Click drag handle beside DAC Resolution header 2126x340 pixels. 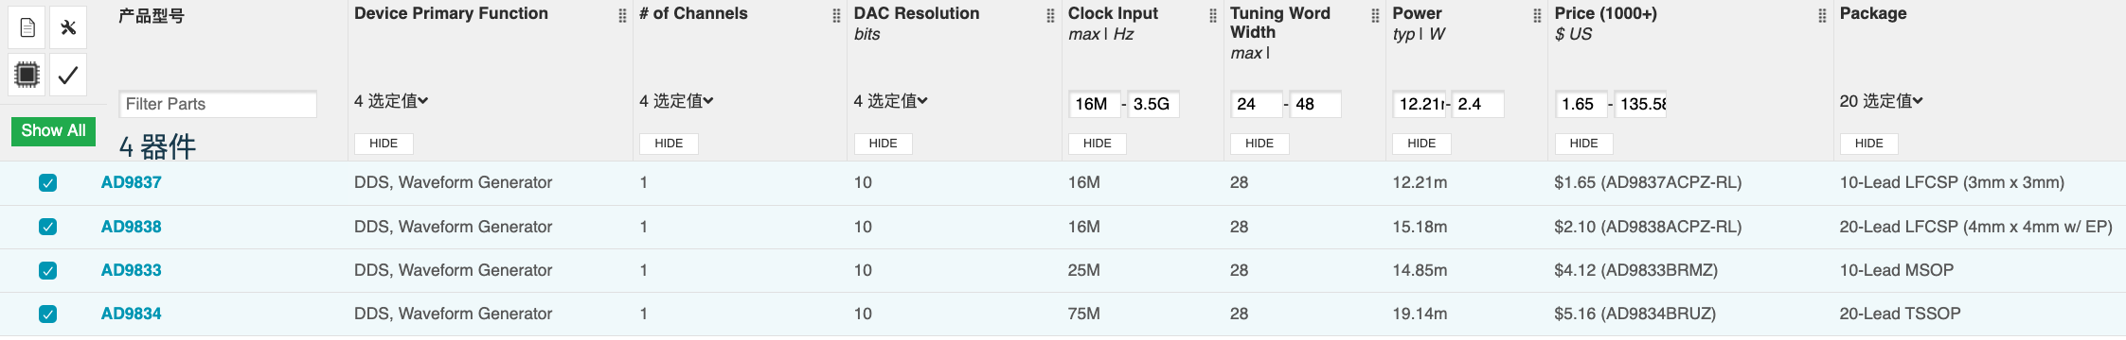click(x=1050, y=16)
